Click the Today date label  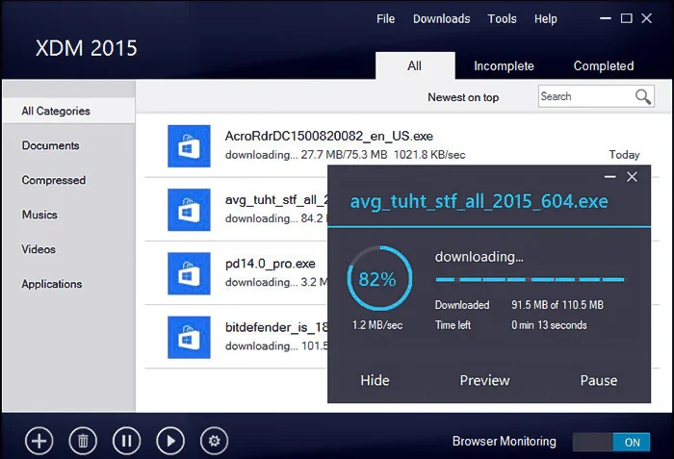coord(624,155)
